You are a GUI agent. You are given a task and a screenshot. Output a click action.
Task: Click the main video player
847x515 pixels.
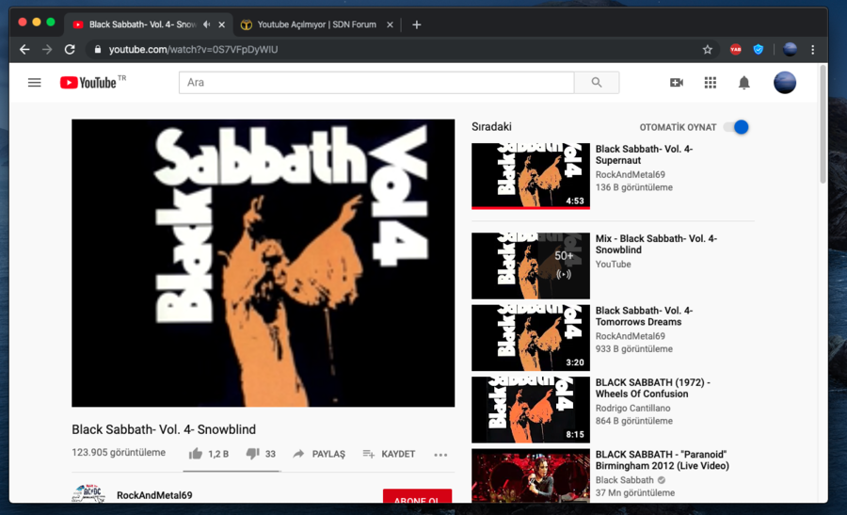[x=264, y=264]
